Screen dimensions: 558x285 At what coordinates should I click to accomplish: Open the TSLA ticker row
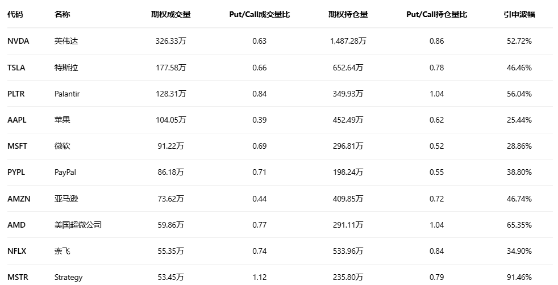(16, 68)
